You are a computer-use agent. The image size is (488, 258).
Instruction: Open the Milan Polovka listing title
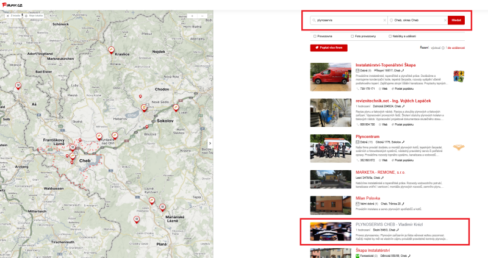(368, 198)
